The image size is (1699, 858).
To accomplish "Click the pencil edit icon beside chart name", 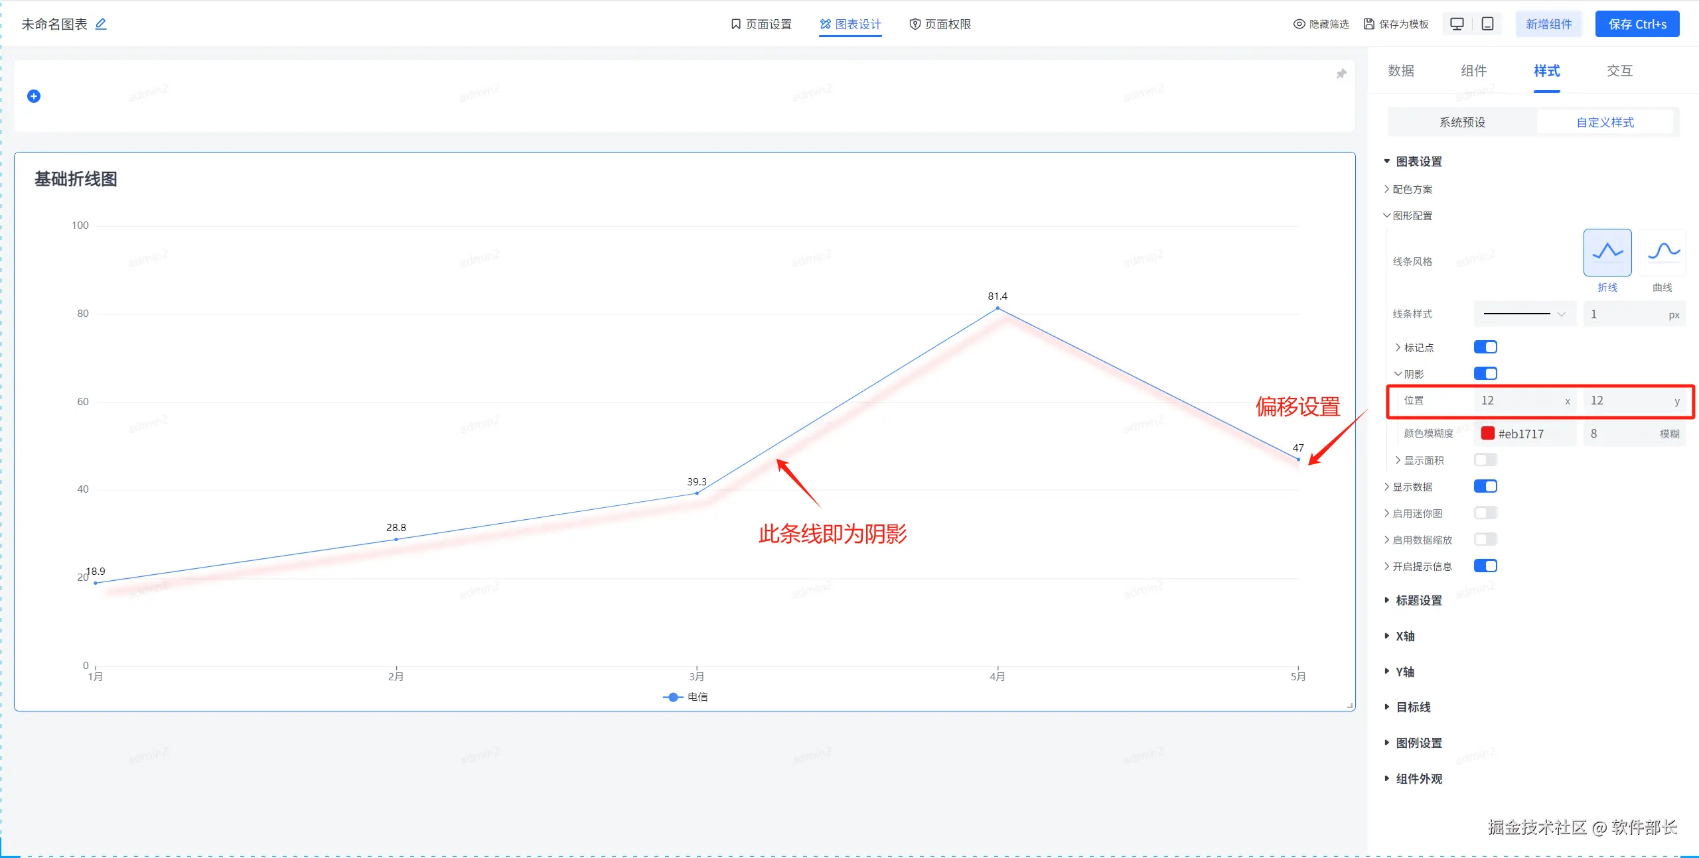I will pyautogui.click(x=101, y=24).
